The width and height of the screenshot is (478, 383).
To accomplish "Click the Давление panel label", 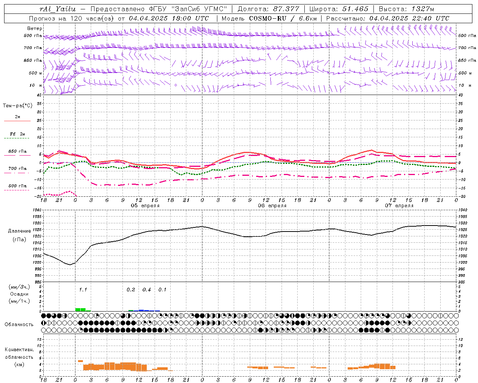I will tap(19, 231).
